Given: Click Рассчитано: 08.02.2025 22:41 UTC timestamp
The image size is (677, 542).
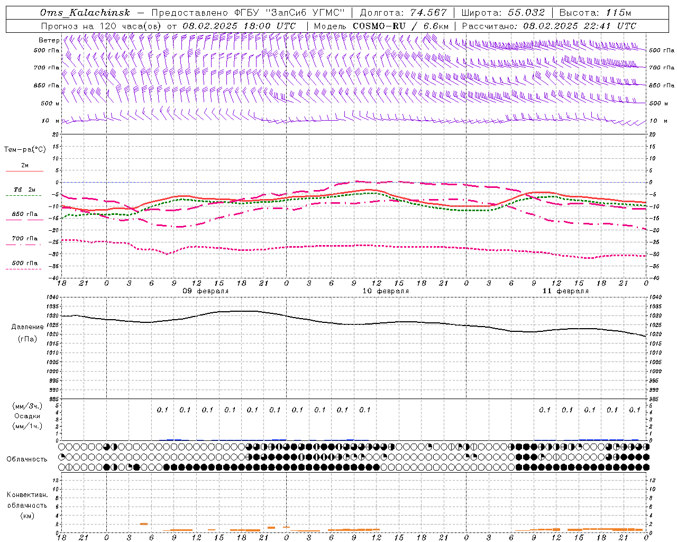Looking at the screenshot, I should tap(549, 26).
